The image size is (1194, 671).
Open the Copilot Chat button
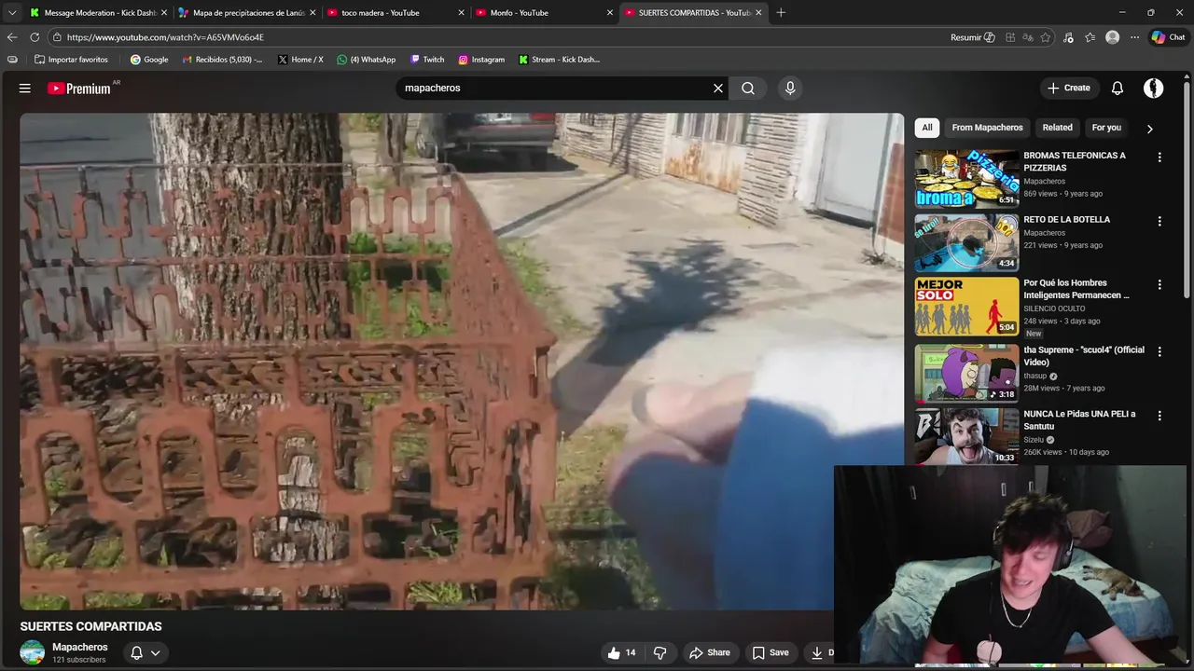coord(1168,37)
